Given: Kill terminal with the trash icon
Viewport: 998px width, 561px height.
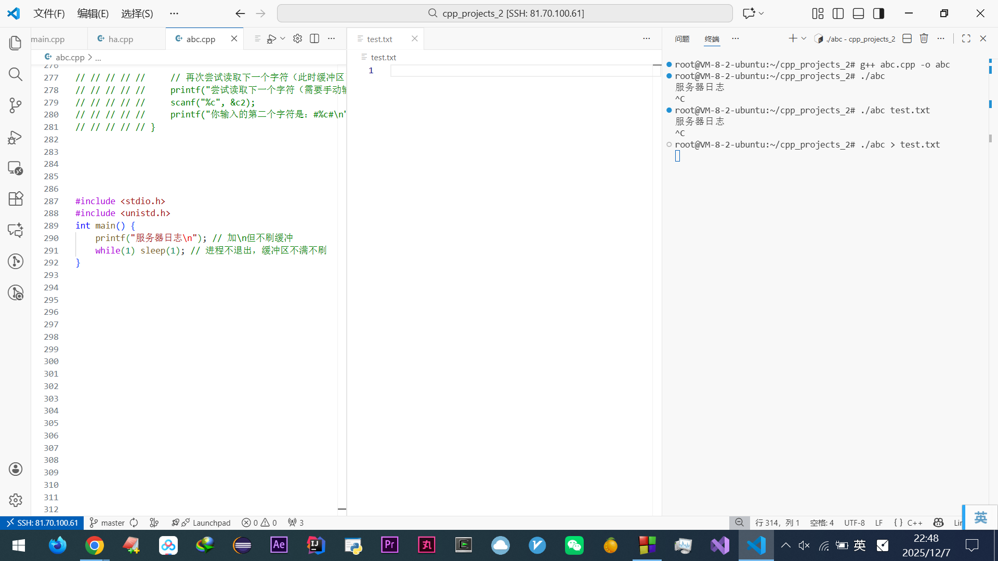Looking at the screenshot, I should tap(924, 38).
